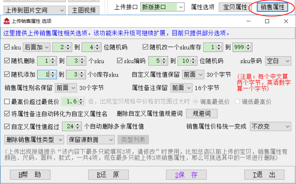
Task: Enable 最高价超过最低价 checkbox
Action: pyautogui.click(x=7, y=102)
